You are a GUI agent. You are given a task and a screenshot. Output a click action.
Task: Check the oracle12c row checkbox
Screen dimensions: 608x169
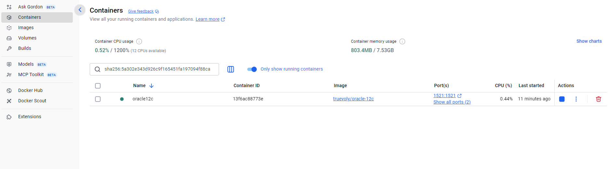(98, 99)
